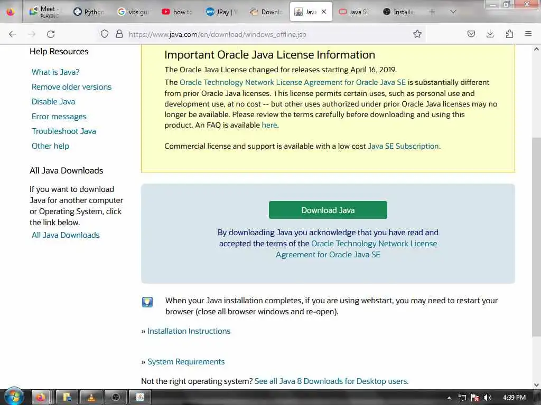Open the OBS Studio taskbar icon
Viewport: 541px width, 405px height.
click(x=116, y=398)
